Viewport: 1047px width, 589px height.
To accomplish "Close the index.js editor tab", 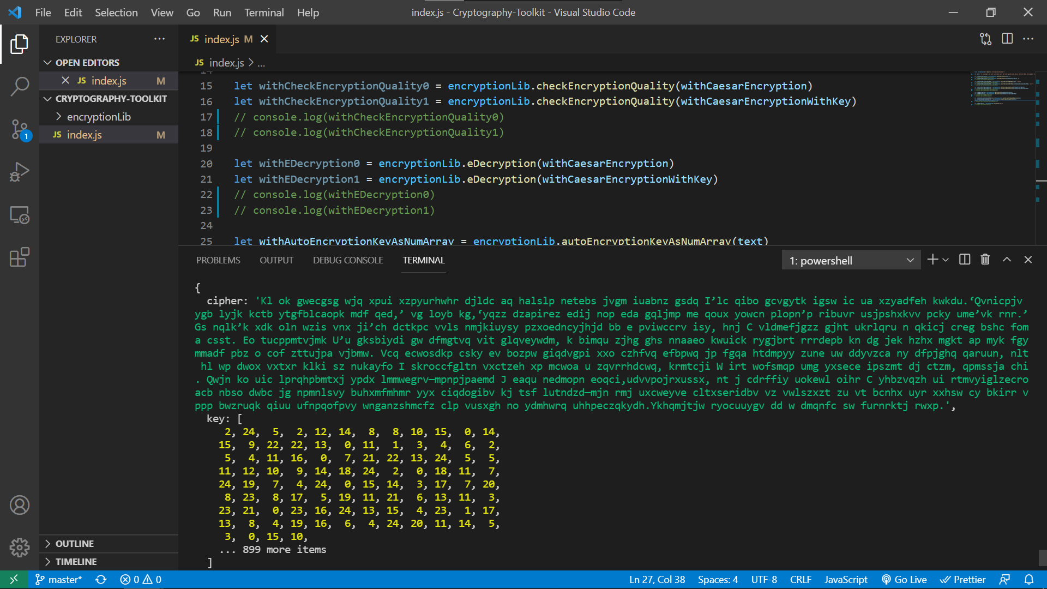I will (264, 39).
